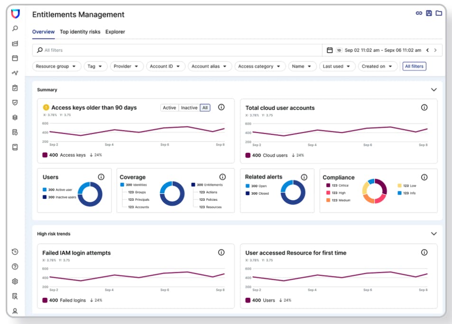
Task: Switch to Top identity risks tab
Action: tap(80, 32)
